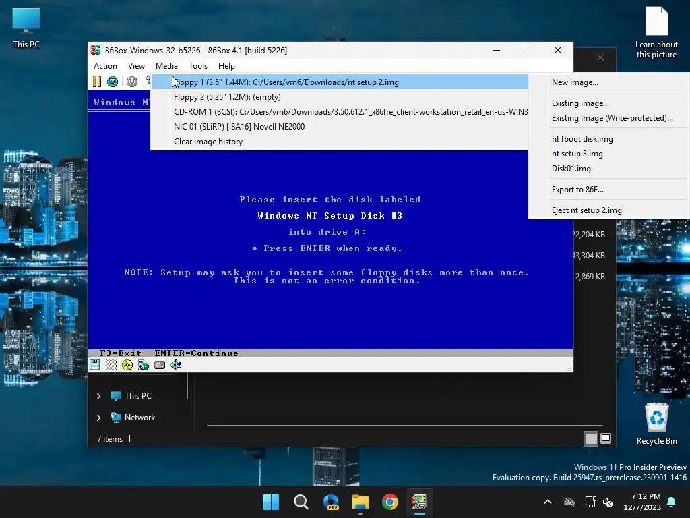Select Floppy 2 (empty) menu entry
The image size is (690, 518).
pos(340,97)
